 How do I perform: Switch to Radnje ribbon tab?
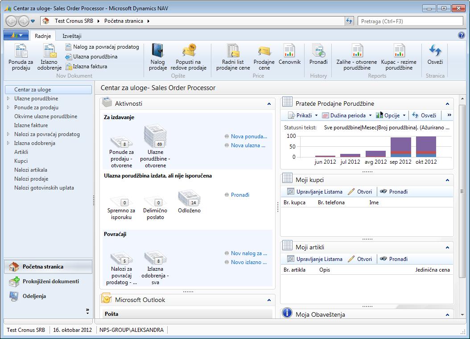pyautogui.click(x=43, y=36)
